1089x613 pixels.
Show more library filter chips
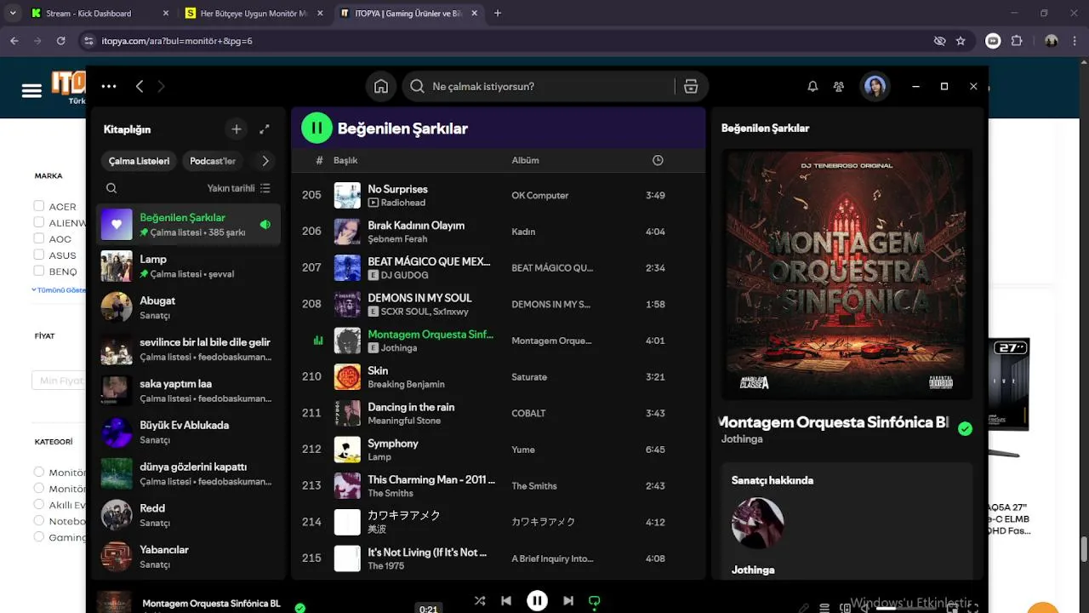265,161
